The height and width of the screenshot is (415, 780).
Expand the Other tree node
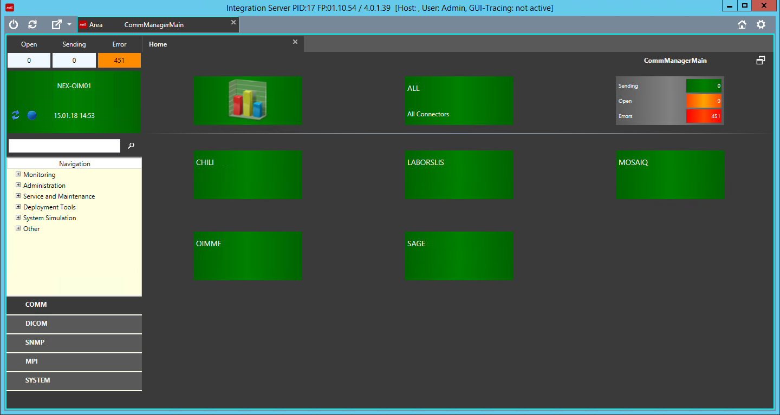pyautogui.click(x=18, y=228)
